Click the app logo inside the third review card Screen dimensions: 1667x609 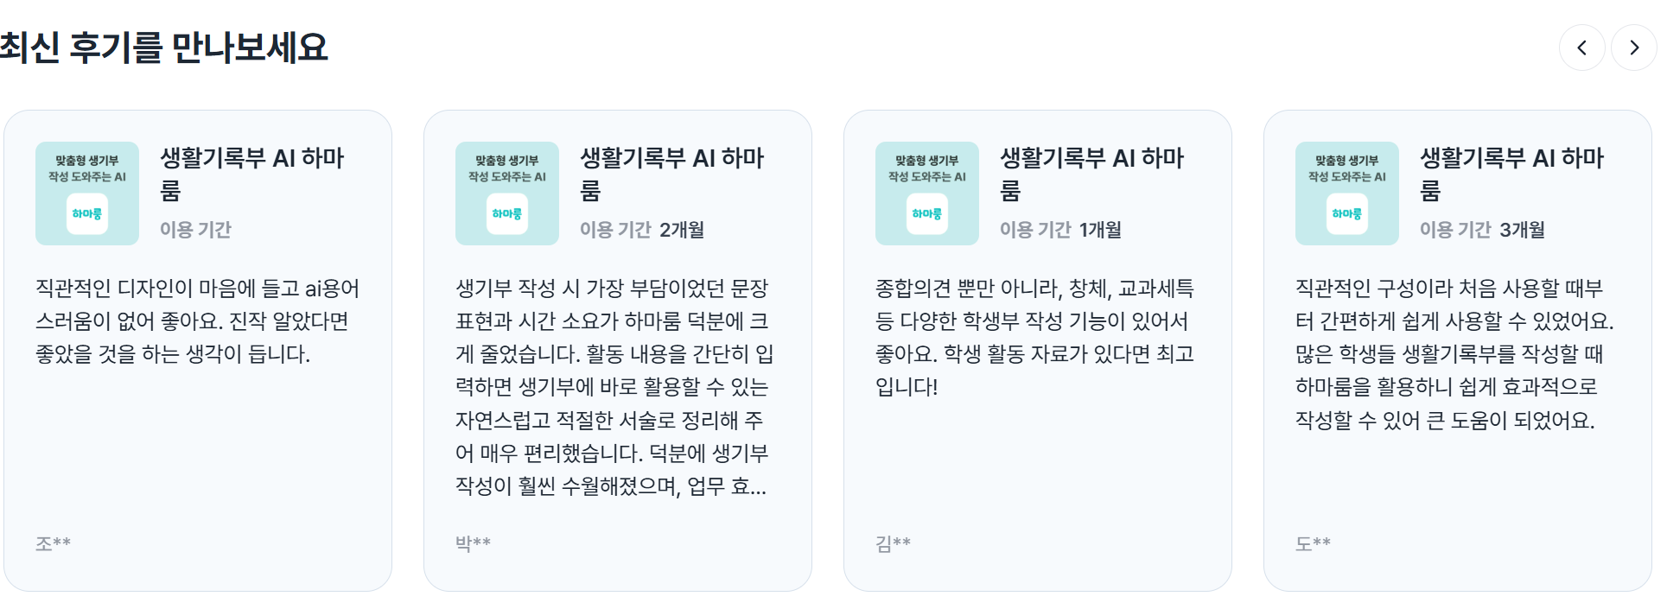pos(926,193)
